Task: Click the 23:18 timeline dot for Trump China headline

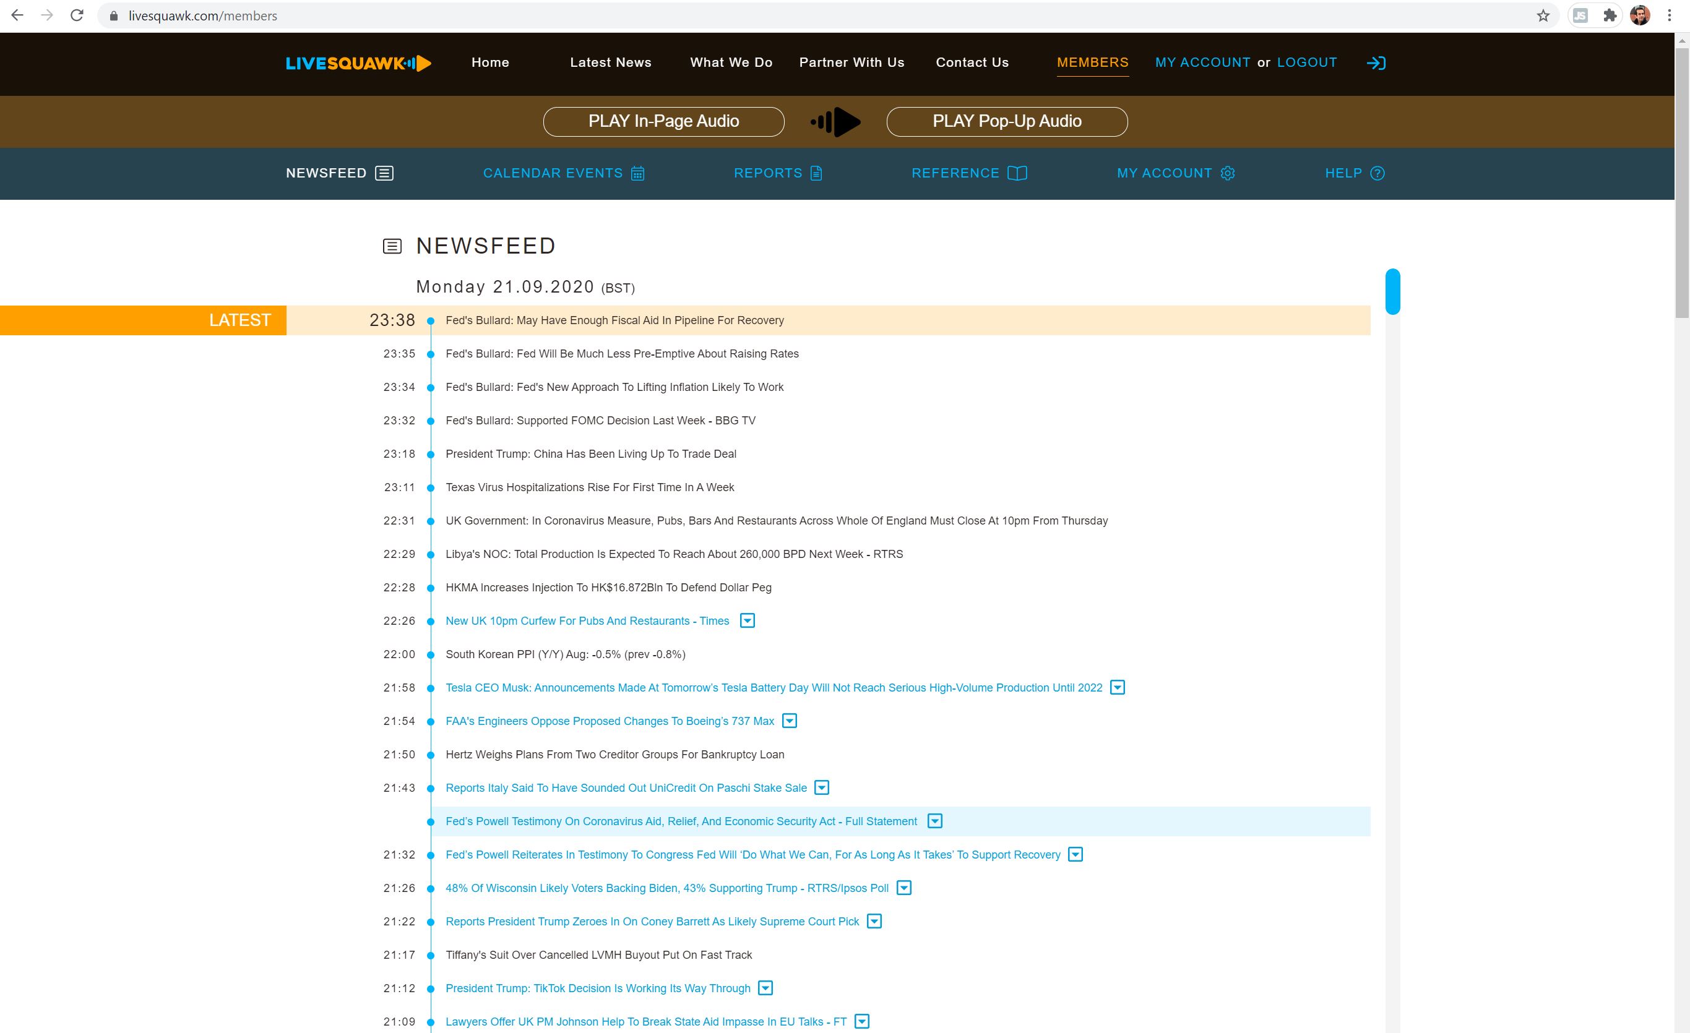Action: click(x=431, y=455)
